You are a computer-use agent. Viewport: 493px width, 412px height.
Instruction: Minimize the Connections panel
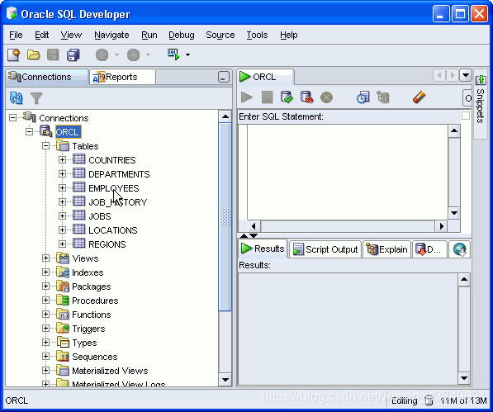tap(223, 77)
